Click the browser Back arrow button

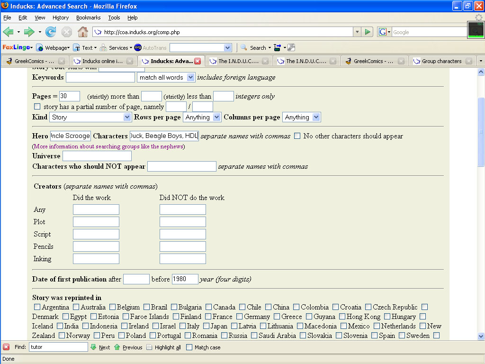point(9,32)
